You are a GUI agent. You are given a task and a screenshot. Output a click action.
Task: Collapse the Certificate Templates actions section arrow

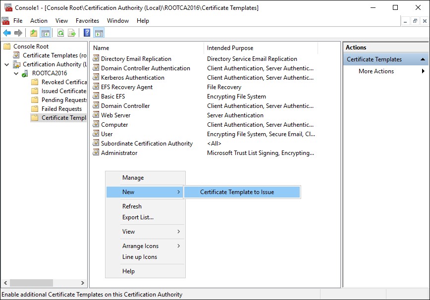coord(423,59)
